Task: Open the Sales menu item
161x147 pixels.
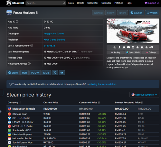Action: (x=71, y=3)
